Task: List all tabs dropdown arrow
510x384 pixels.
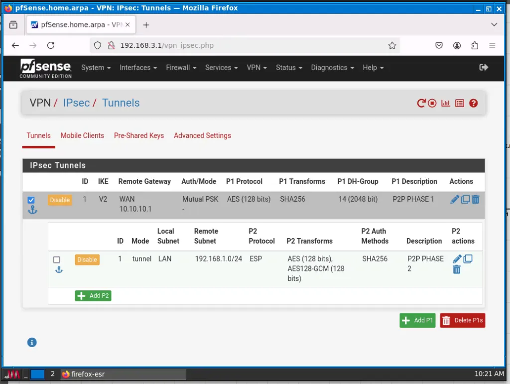Action: 494,25
